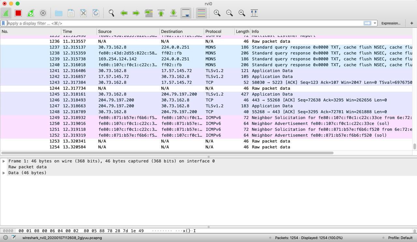
Task: Open capture options gear icon
Action: pos(43,13)
